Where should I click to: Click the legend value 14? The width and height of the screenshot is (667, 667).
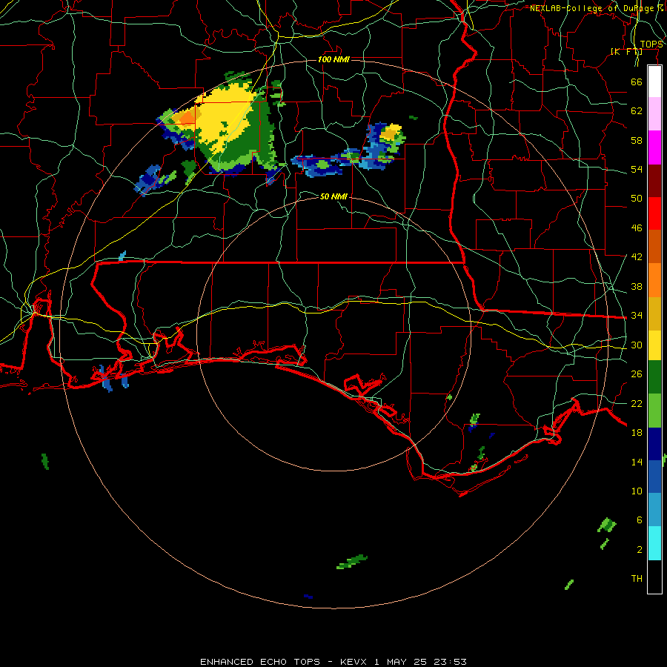tap(637, 462)
